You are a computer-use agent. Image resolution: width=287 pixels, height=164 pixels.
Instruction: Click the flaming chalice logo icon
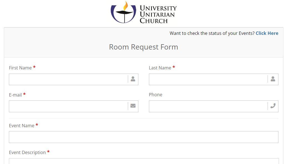click(124, 12)
